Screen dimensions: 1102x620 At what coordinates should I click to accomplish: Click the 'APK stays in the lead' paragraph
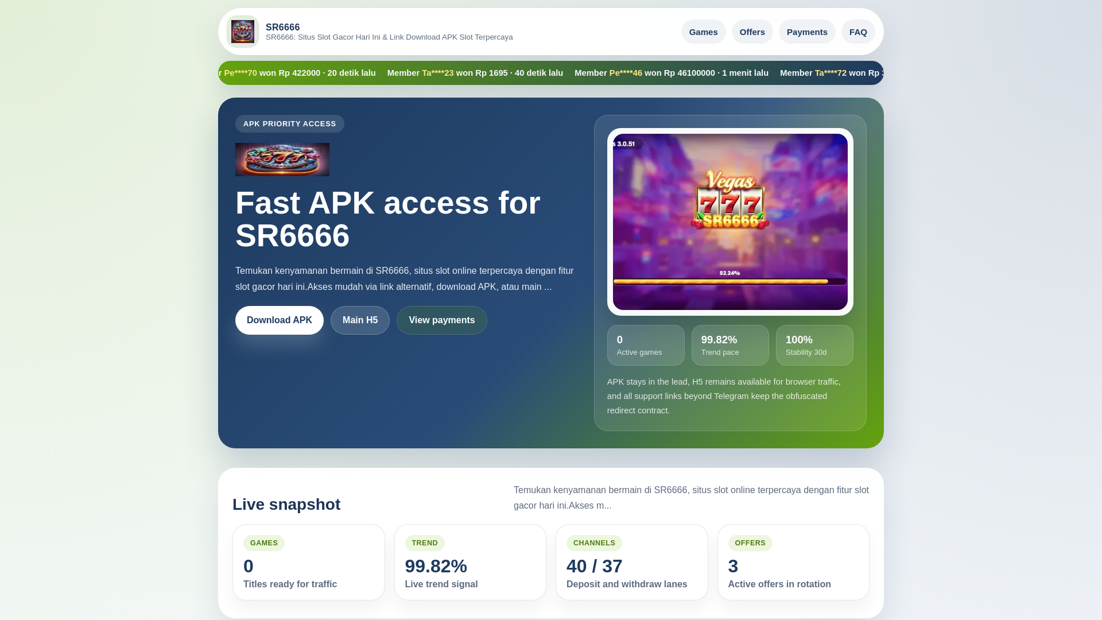(x=724, y=396)
